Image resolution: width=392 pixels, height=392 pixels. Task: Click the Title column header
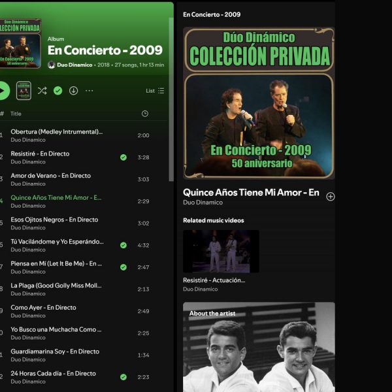coord(16,114)
